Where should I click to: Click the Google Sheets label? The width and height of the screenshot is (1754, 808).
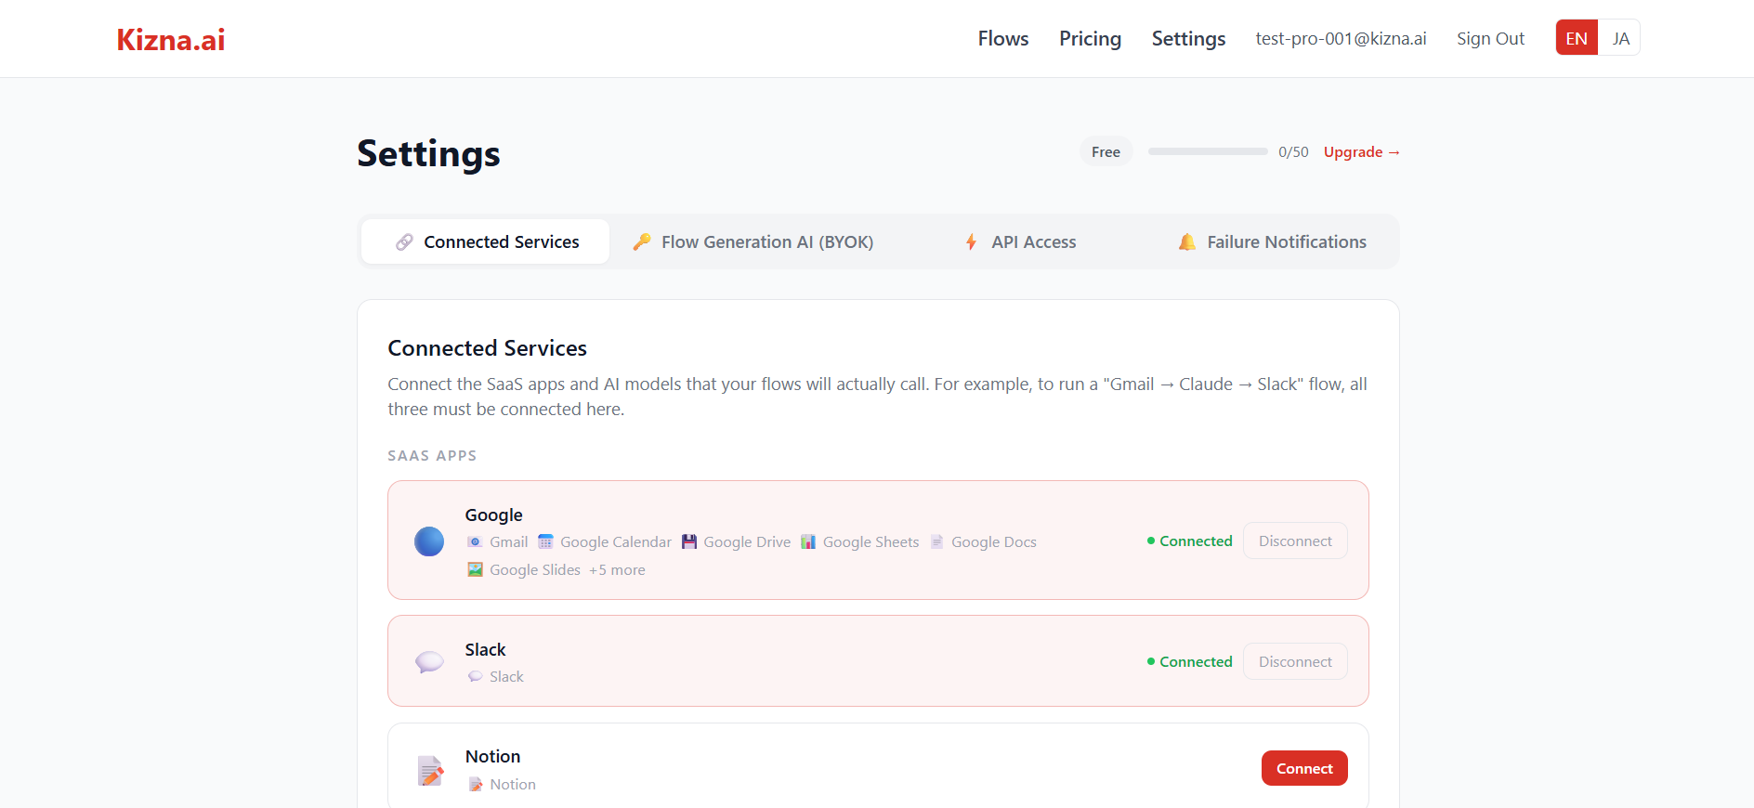click(x=870, y=541)
